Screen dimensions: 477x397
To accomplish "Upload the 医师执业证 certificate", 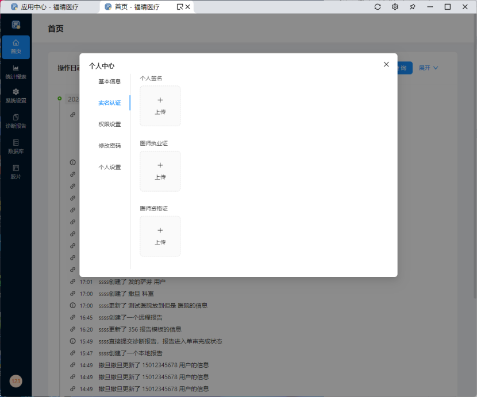I will pos(160,171).
